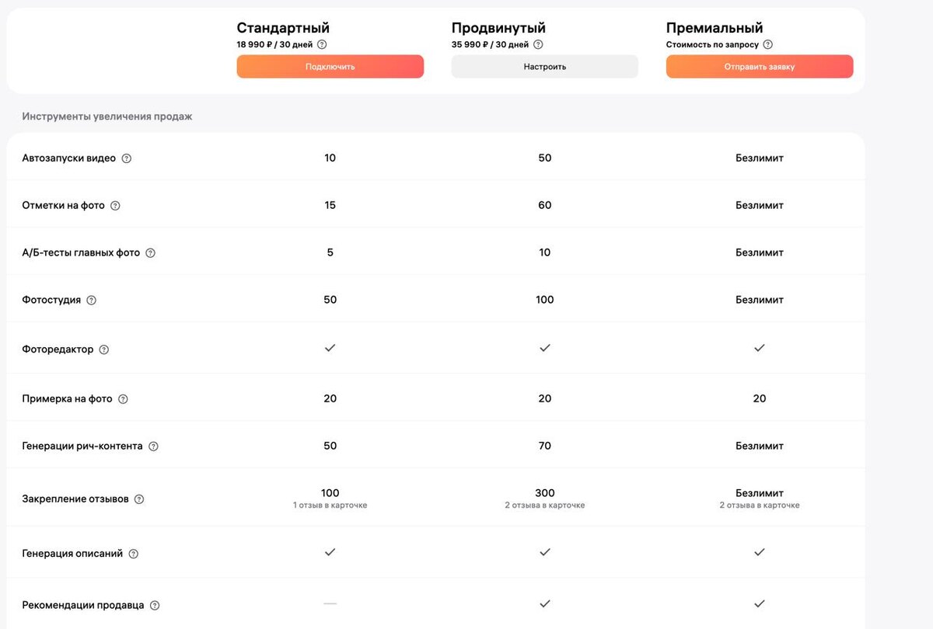Click info icon near 35 990 ₽ price

(x=538, y=45)
